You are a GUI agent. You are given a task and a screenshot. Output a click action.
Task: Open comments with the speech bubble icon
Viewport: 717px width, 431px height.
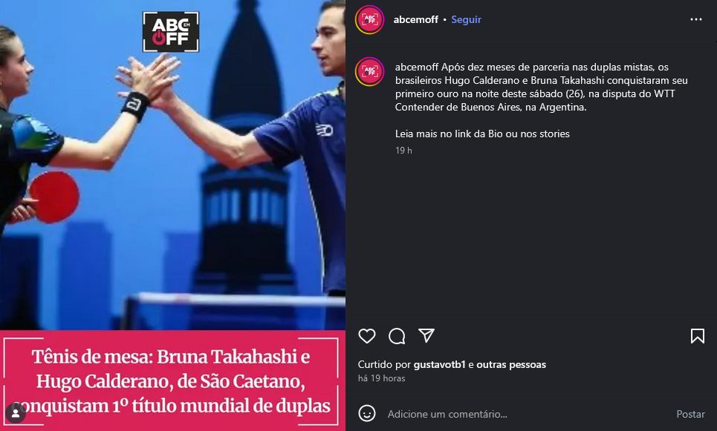click(x=397, y=336)
